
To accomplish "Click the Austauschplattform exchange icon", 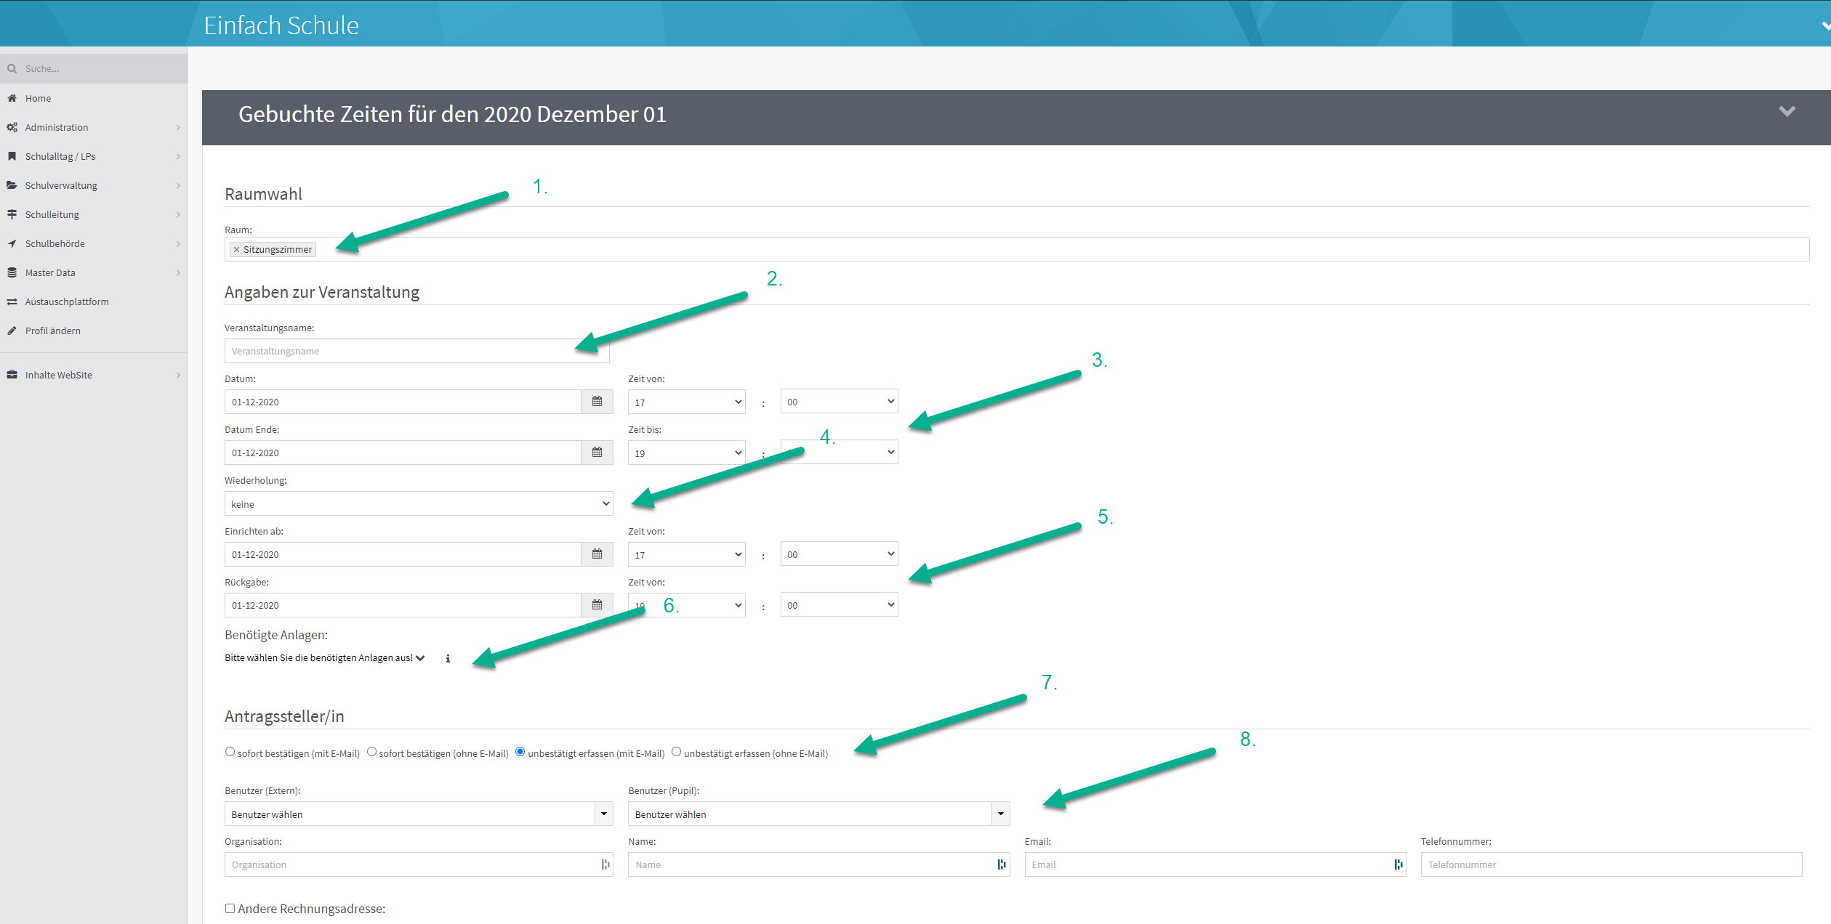I will [12, 301].
